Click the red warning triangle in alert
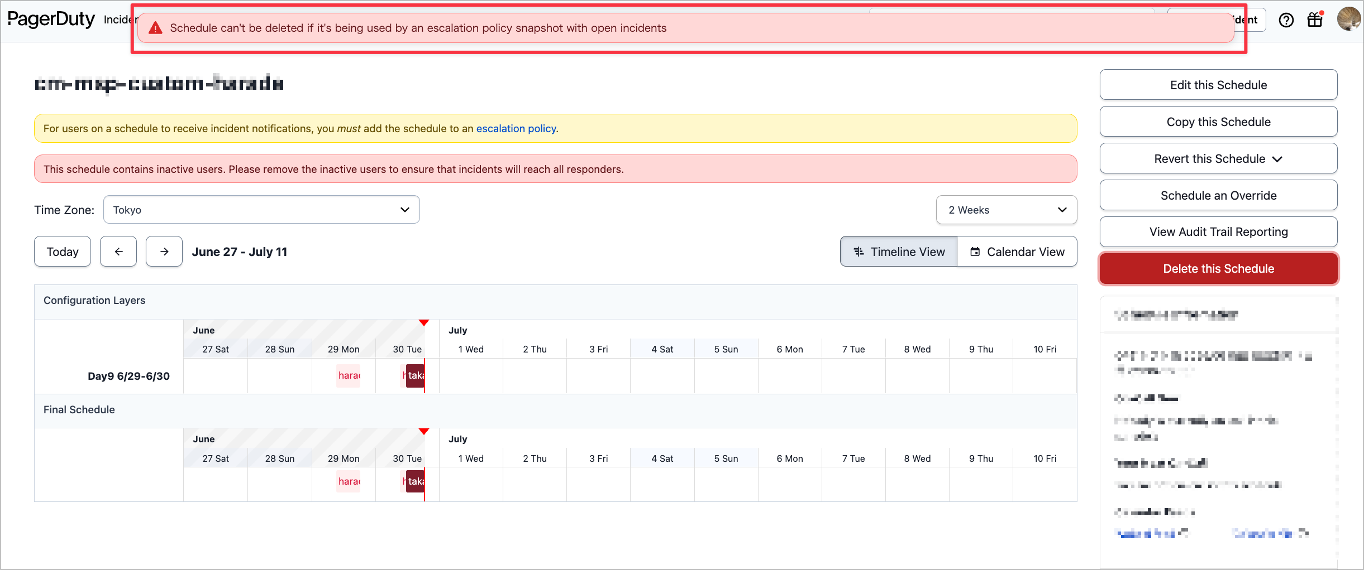The height and width of the screenshot is (570, 1364). [155, 28]
